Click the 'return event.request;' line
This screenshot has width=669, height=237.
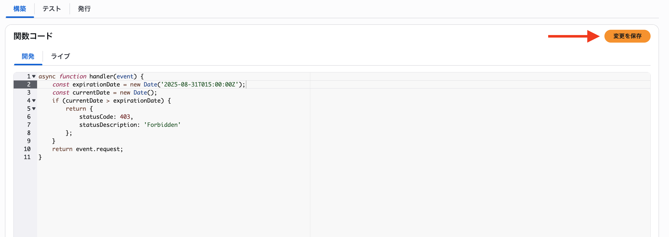[88, 149]
